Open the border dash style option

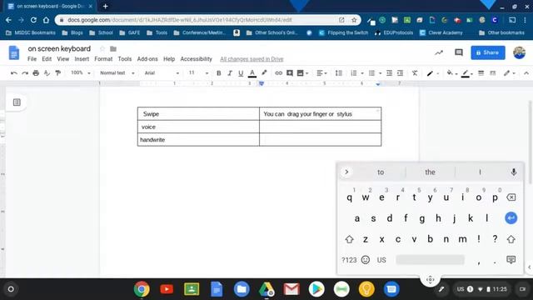(x=492, y=73)
